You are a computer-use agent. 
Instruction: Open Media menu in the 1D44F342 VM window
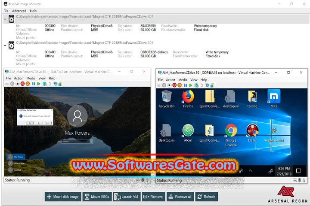(31, 78)
